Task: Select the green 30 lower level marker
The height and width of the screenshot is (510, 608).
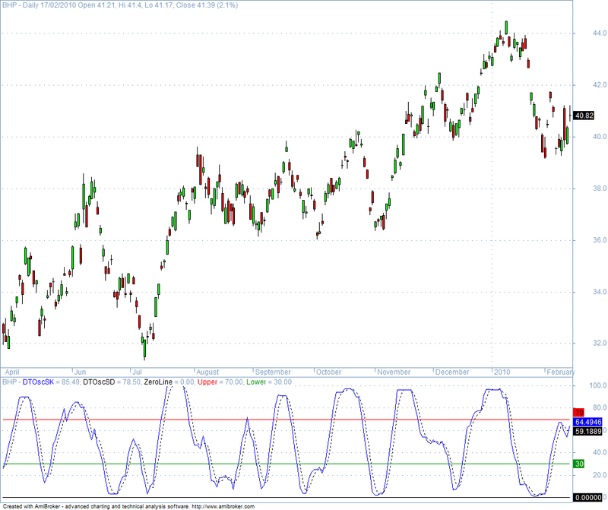Action: 579,464
